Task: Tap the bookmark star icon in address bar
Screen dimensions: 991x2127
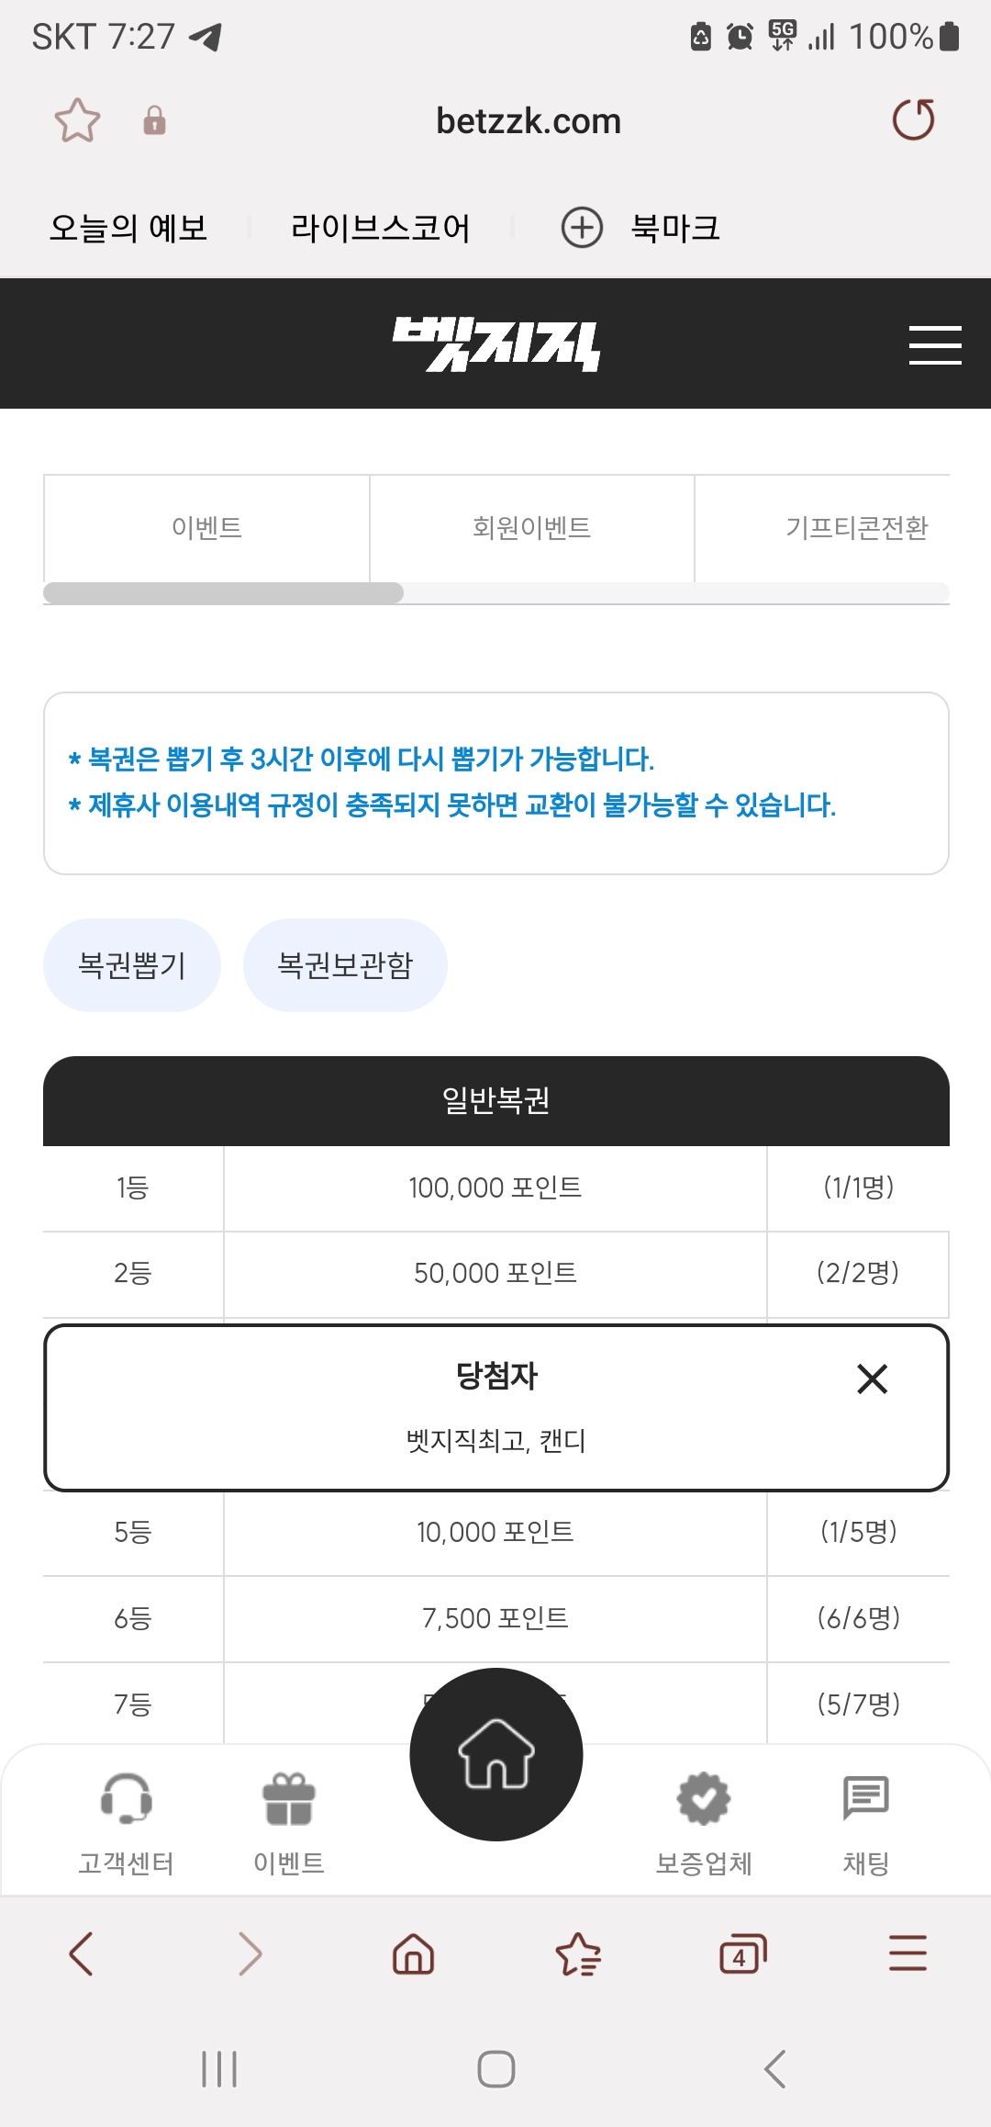Action: coord(77,120)
